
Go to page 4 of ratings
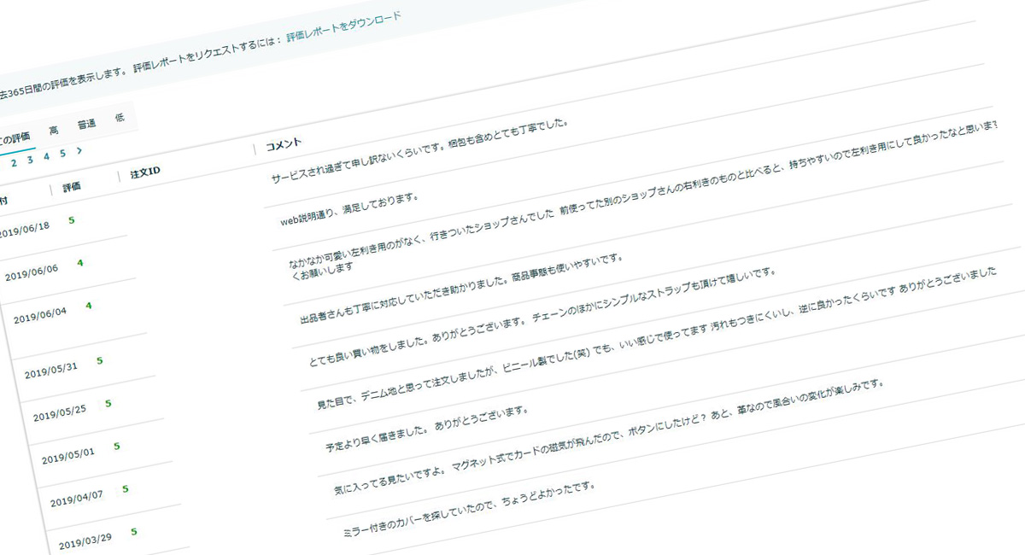pyautogui.click(x=46, y=156)
